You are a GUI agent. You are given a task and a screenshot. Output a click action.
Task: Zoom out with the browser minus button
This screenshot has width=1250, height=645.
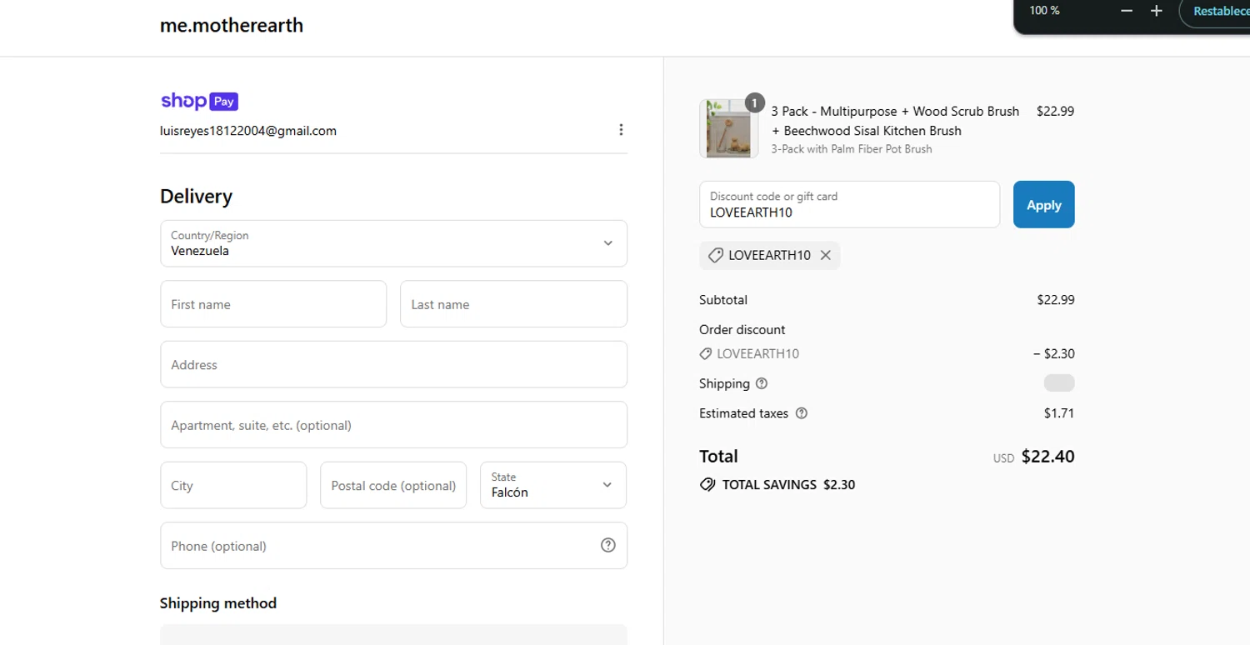[x=1127, y=11]
